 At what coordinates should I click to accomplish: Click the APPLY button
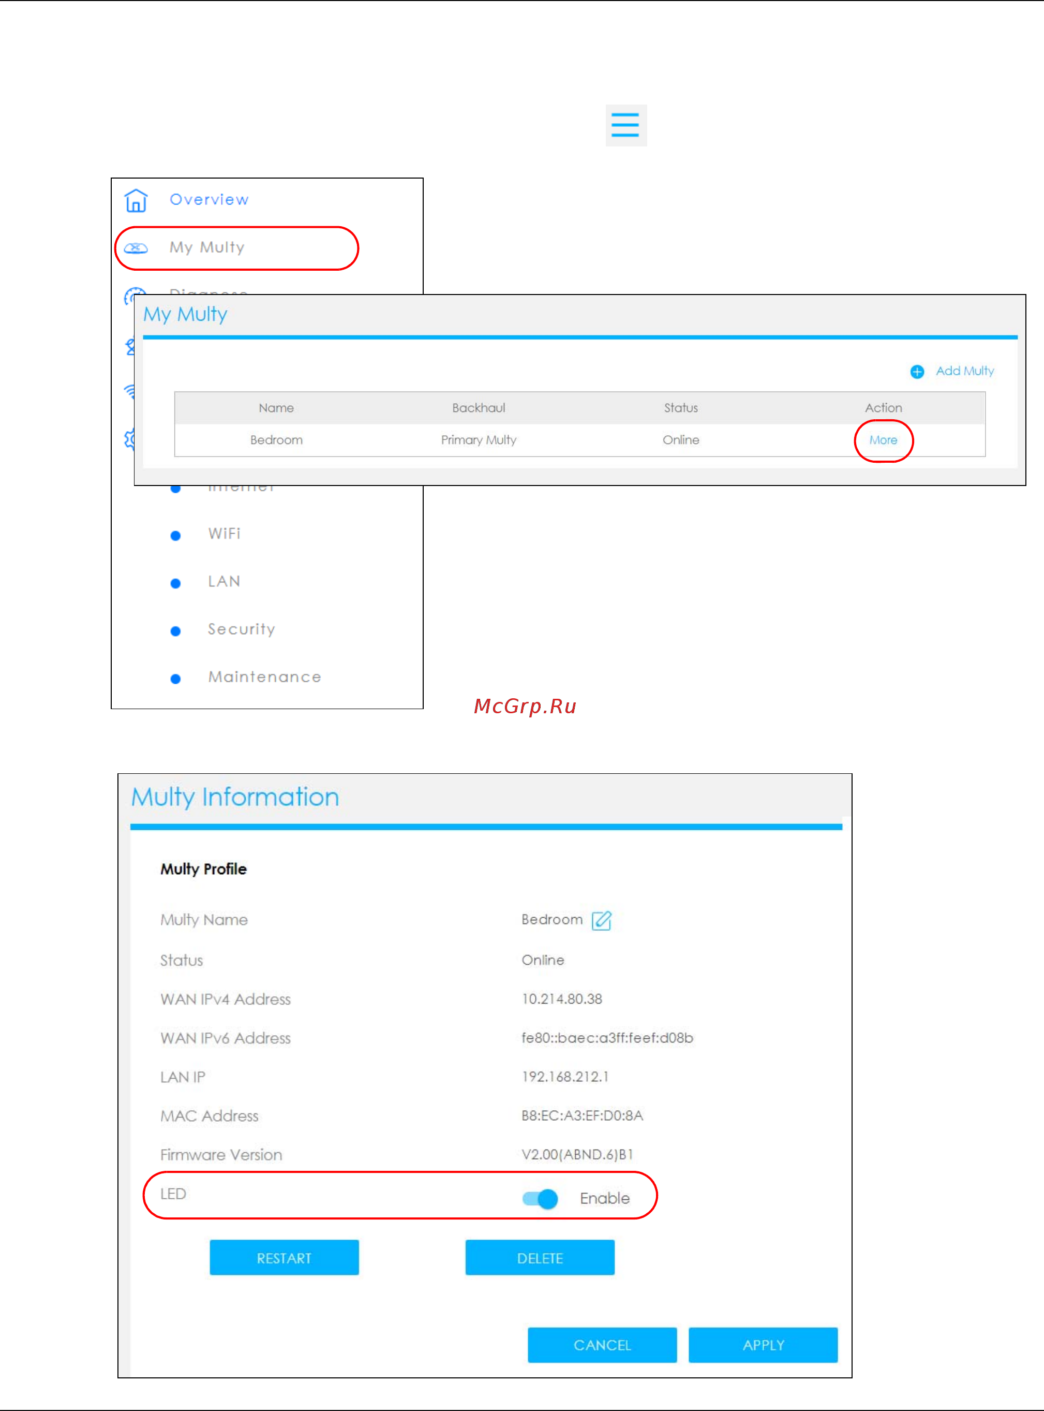coord(764,1345)
